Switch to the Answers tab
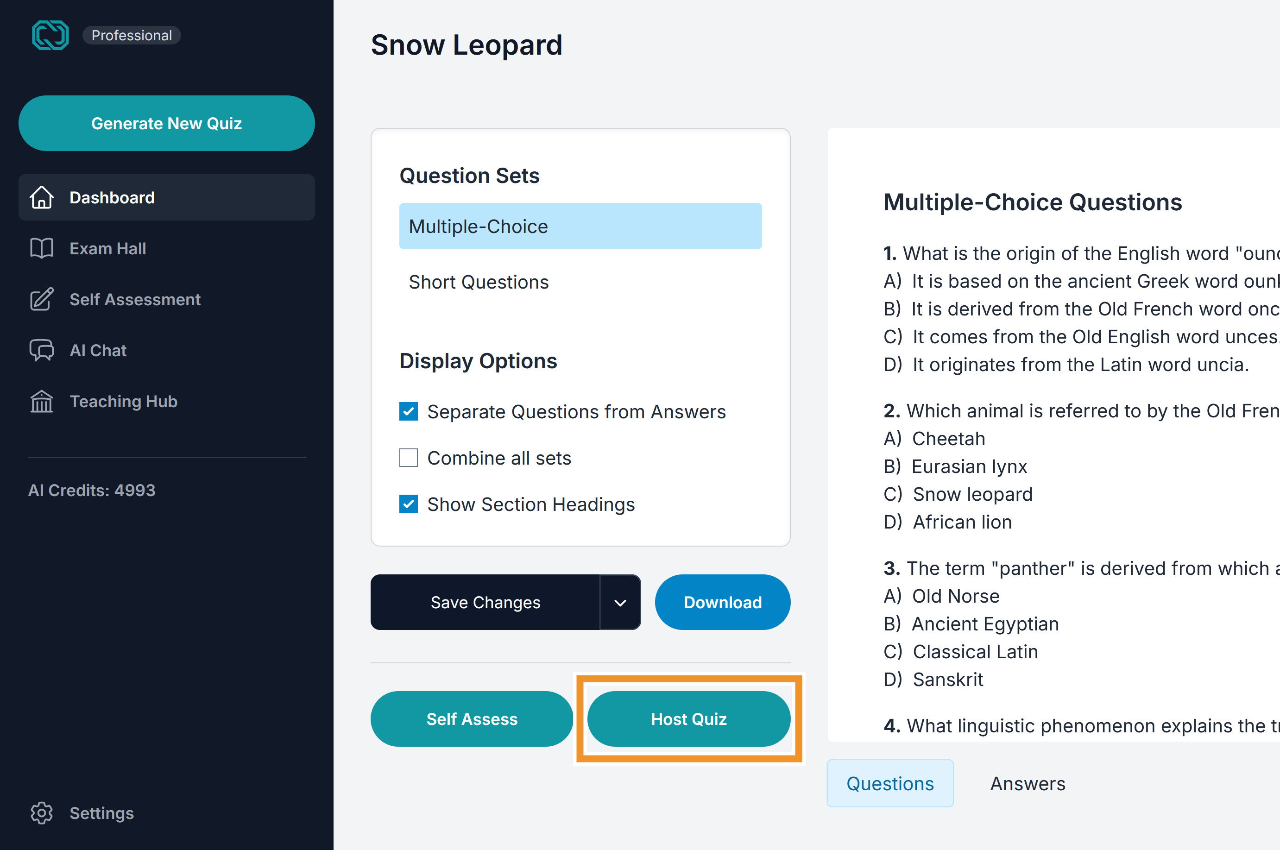Image resolution: width=1280 pixels, height=850 pixels. pyautogui.click(x=1028, y=784)
